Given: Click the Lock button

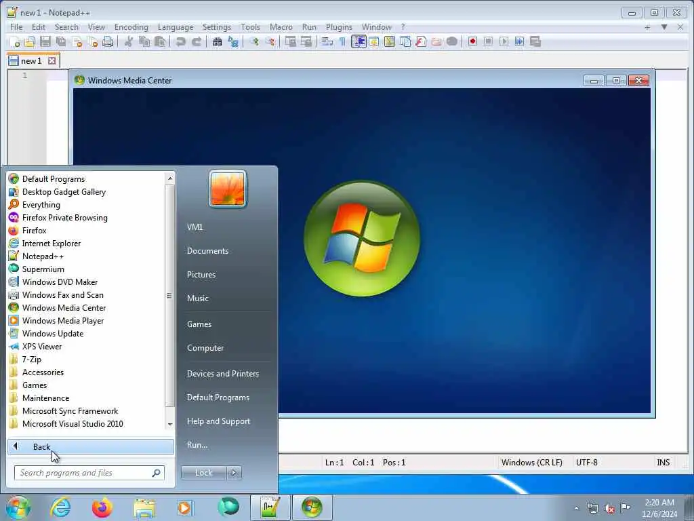Looking at the screenshot, I should point(203,473).
